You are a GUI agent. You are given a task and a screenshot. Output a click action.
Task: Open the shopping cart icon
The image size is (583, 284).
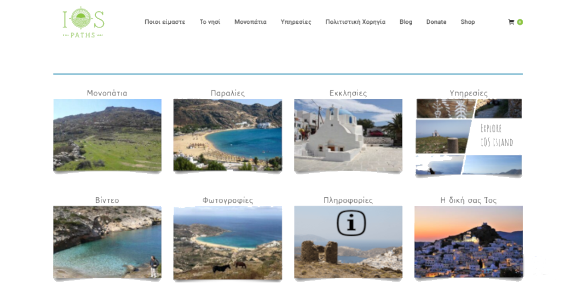pyautogui.click(x=511, y=22)
